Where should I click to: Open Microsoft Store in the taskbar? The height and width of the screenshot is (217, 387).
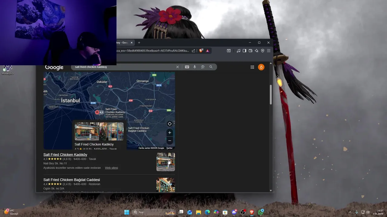(x=225, y=212)
